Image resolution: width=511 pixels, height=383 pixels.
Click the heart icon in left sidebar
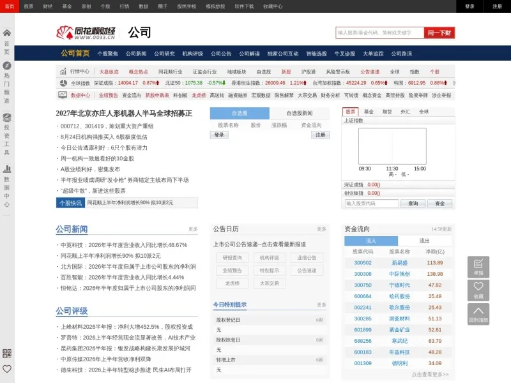click(x=7, y=369)
